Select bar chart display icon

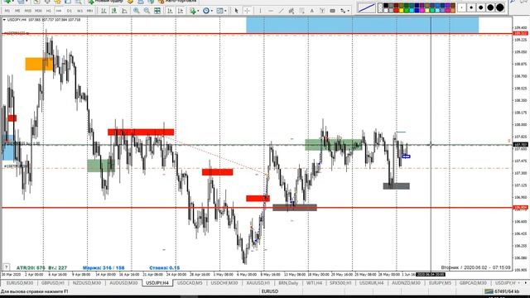(104, 11)
